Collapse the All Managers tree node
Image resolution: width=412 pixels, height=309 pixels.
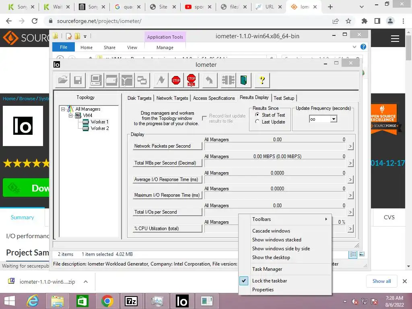63,109
